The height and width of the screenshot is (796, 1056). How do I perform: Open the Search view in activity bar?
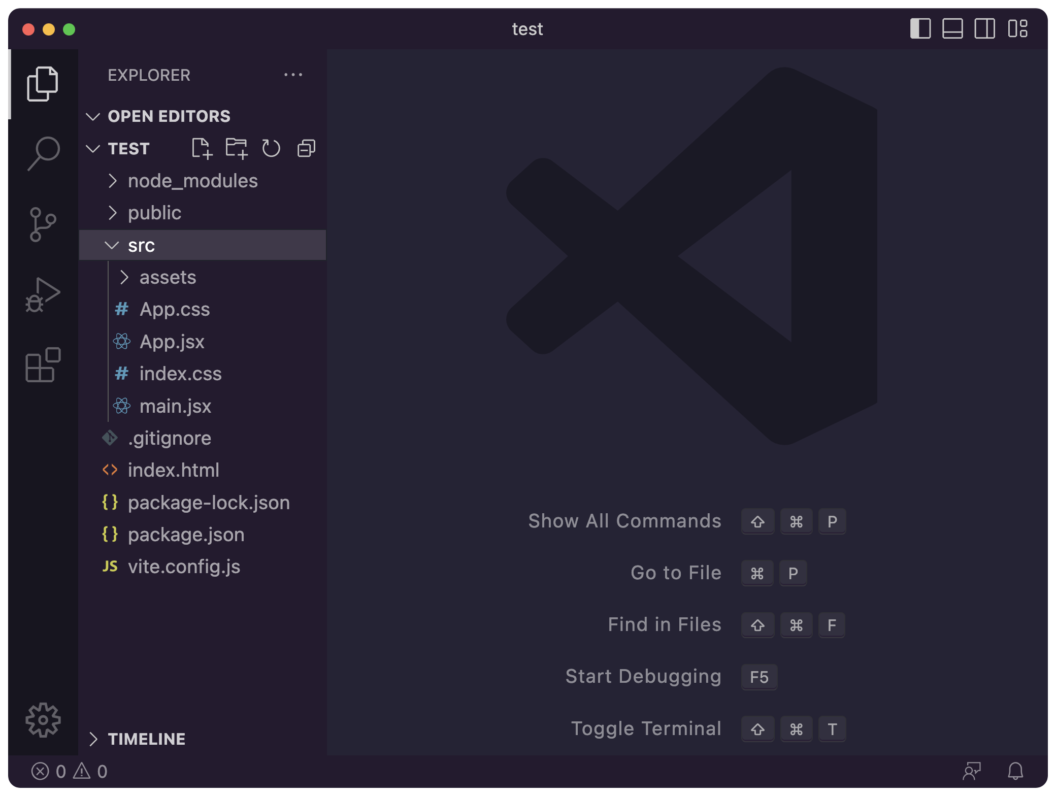click(x=43, y=153)
